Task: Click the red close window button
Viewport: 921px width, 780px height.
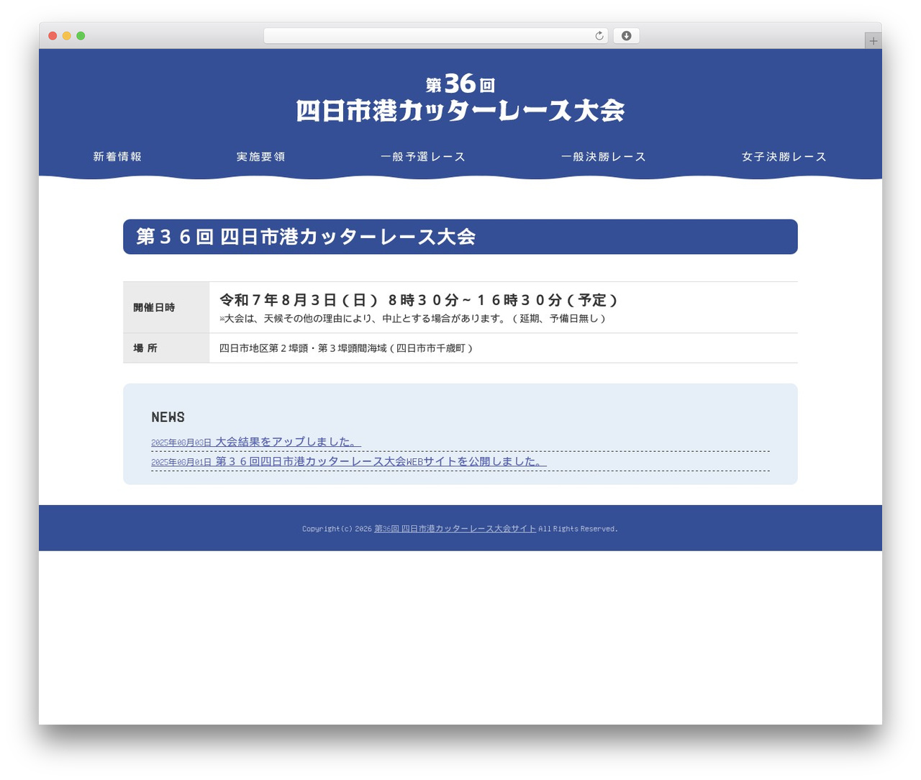Action: click(x=53, y=36)
